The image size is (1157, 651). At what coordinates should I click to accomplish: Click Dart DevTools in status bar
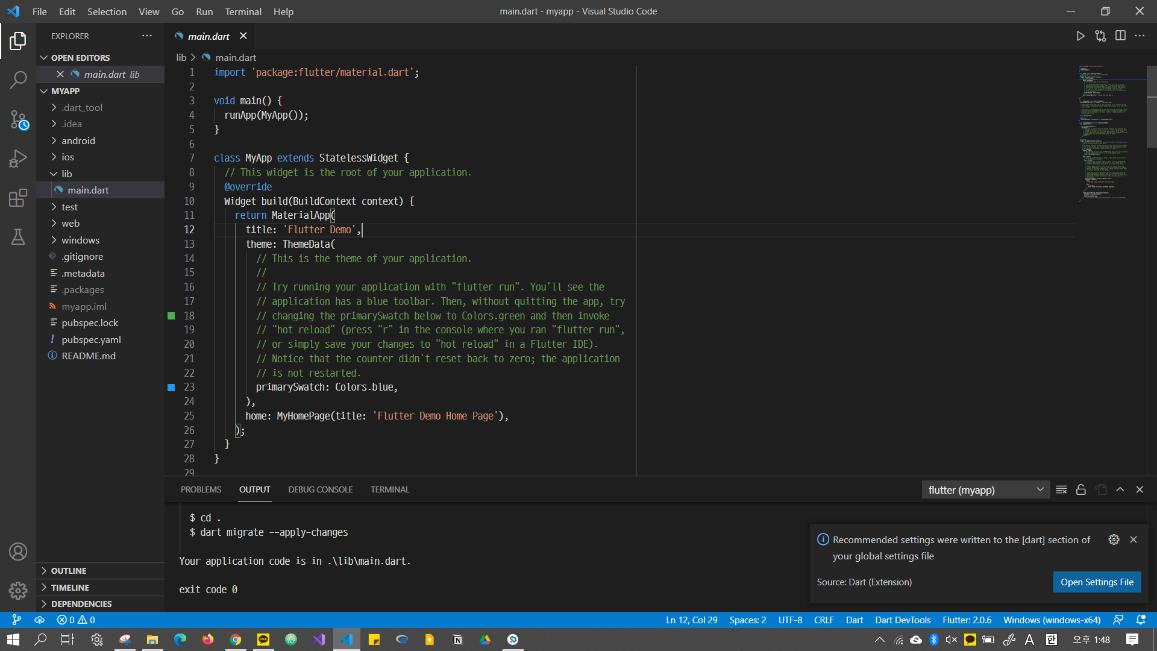point(902,620)
